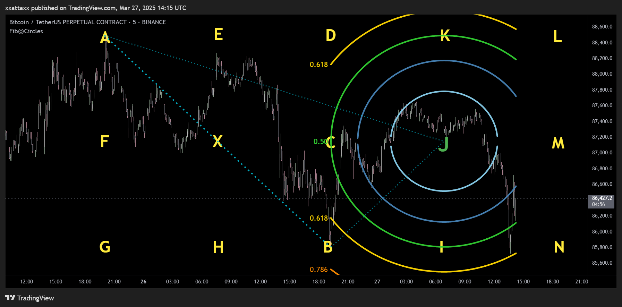This screenshot has height=307, width=622.
Task: Click the yellow letter I label
Action: (x=441, y=247)
